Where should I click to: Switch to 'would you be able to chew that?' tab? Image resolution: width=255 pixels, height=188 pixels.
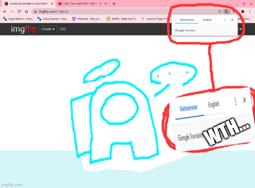click(x=29, y=3)
